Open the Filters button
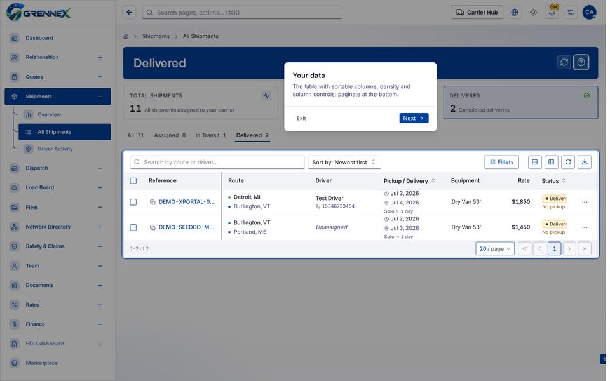The height and width of the screenshot is (381, 610). 501,162
